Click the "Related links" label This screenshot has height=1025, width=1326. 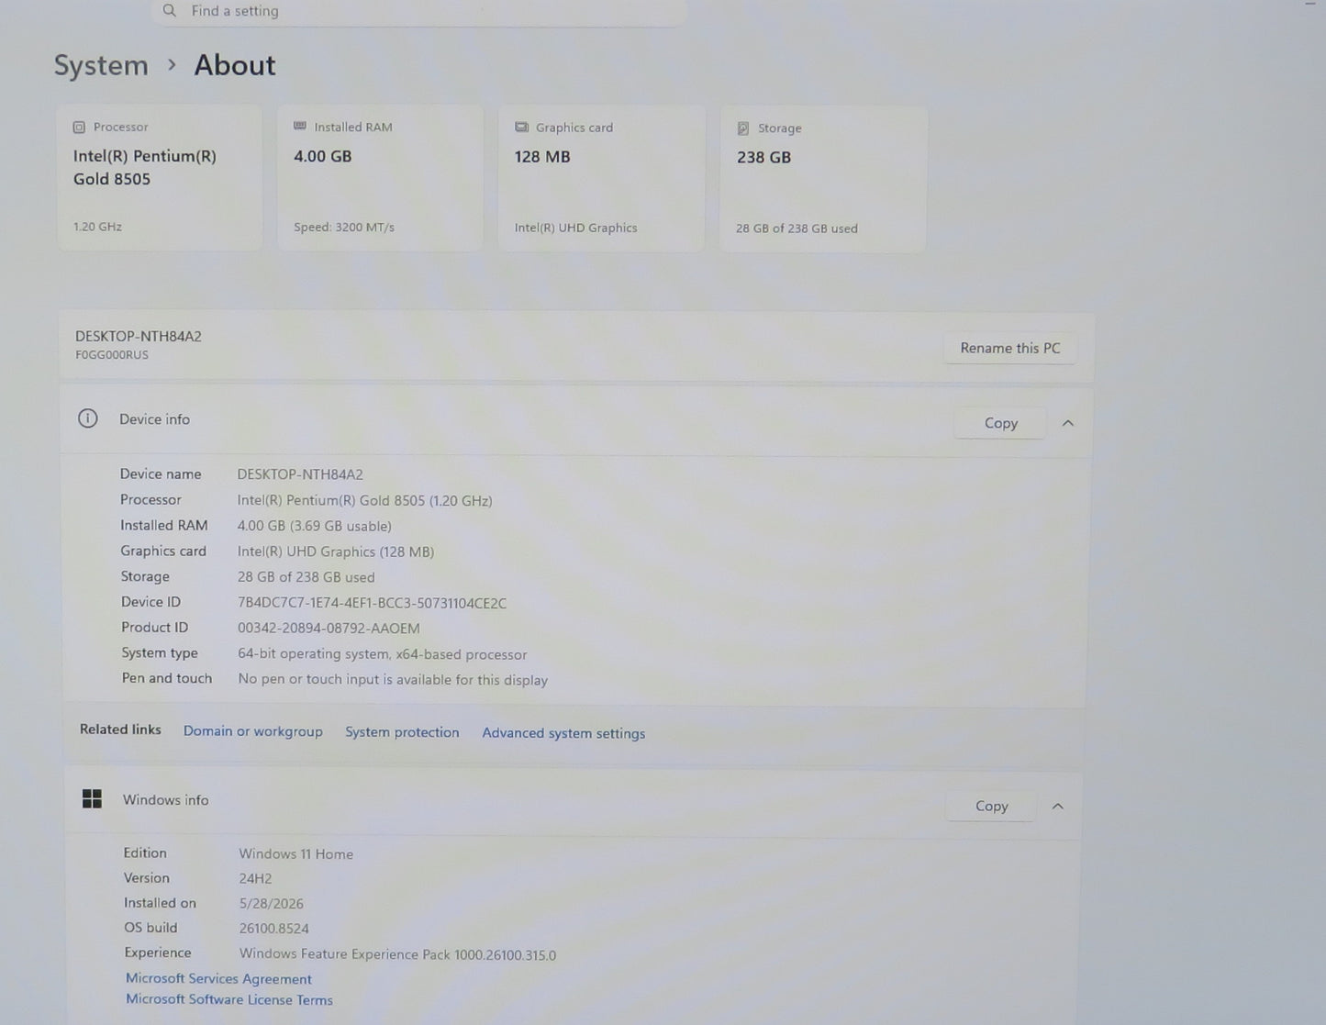[120, 730]
